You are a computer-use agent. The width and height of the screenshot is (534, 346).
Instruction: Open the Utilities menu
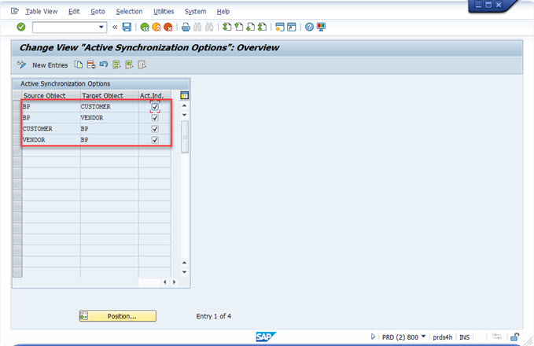tap(164, 11)
